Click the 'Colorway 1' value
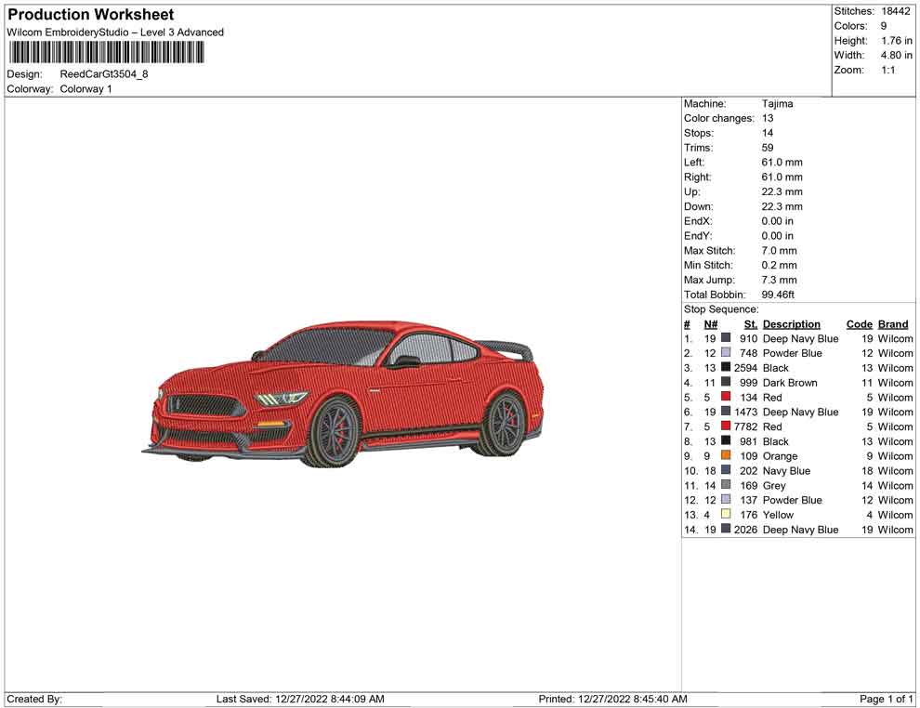The width and height of the screenshot is (920, 708). (85, 89)
